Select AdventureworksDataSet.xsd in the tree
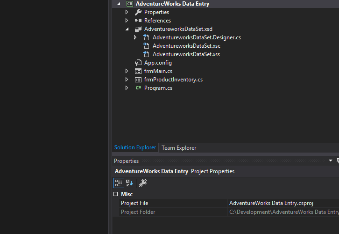 pos(178,29)
